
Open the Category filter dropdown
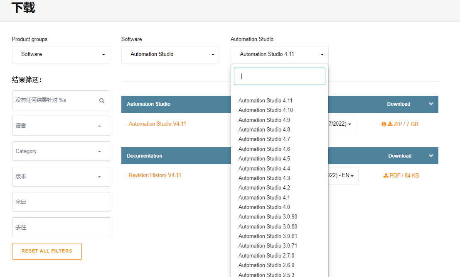coord(61,151)
